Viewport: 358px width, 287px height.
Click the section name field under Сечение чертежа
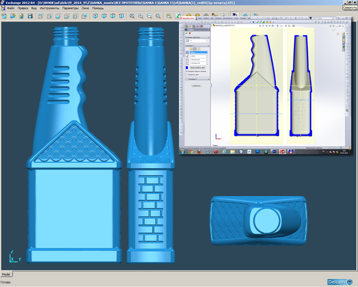[198, 41]
